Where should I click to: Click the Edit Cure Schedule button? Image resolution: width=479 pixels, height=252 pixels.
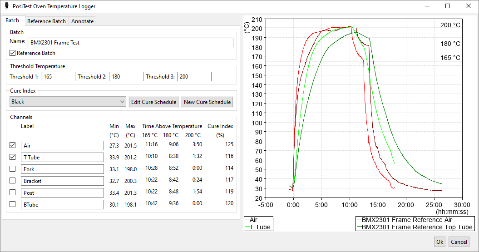click(153, 102)
